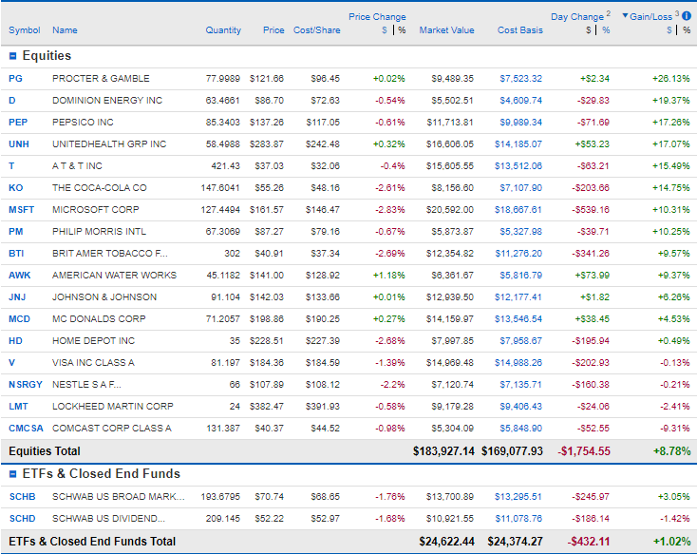Switch Price Change to dollar view
The height and width of the screenshot is (554, 697).
tap(385, 30)
